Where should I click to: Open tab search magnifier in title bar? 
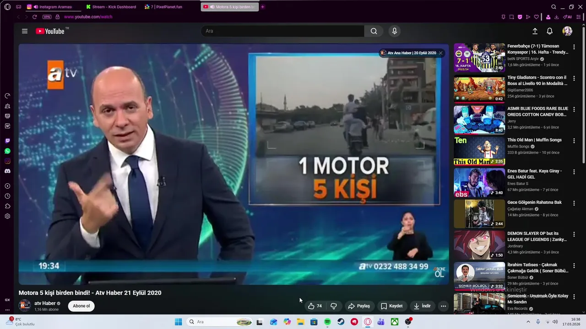pos(553,7)
